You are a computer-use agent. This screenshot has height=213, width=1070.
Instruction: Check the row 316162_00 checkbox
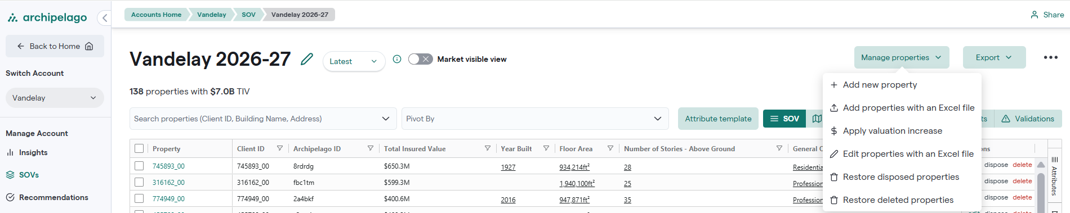tap(139, 182)
